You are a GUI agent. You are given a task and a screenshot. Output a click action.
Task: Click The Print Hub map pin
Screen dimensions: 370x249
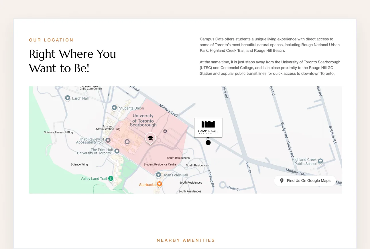pos(117,151)
